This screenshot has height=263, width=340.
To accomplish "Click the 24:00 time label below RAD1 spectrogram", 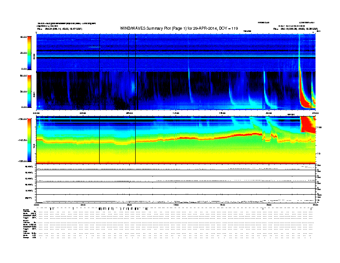I will [x=315, y=113].
